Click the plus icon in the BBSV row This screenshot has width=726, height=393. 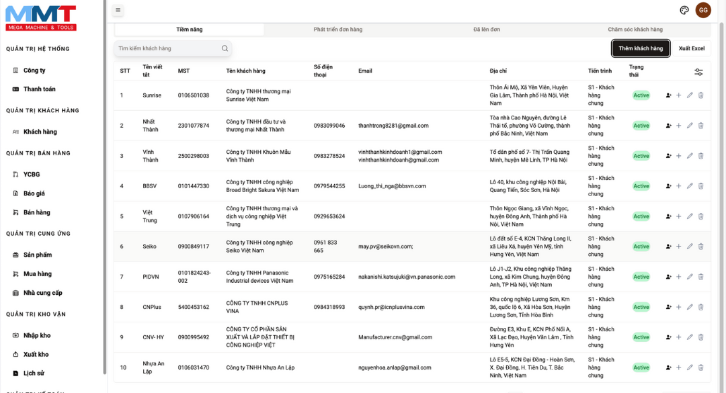tap(678, 186)
